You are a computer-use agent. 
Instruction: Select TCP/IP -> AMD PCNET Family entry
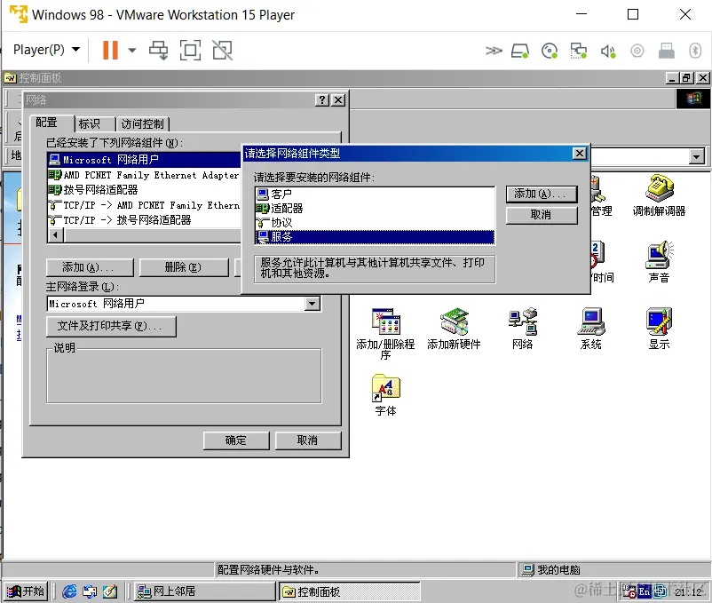click(x=144, y=205)
